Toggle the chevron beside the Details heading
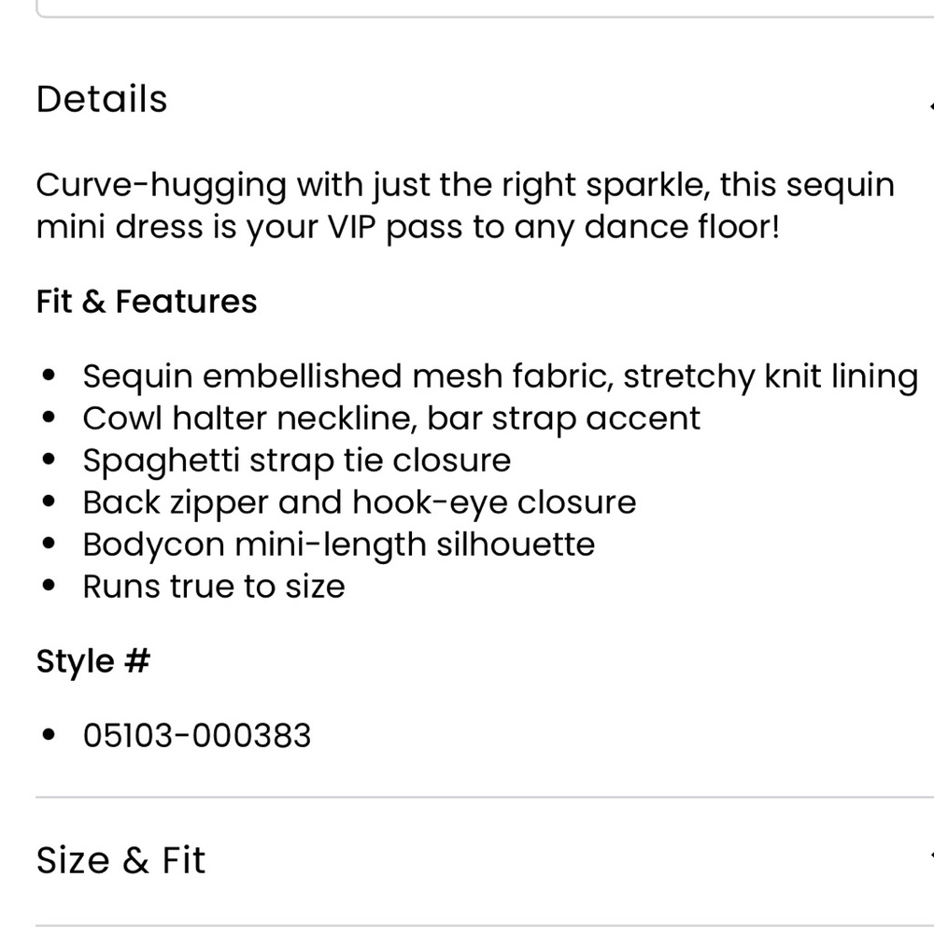 pyautogui.click(x=931, y=107)
